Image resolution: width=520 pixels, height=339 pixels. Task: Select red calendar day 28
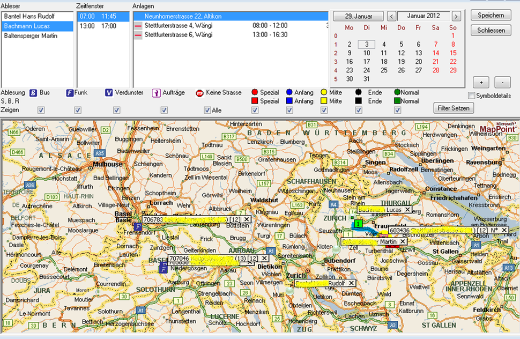click(436, 70)
